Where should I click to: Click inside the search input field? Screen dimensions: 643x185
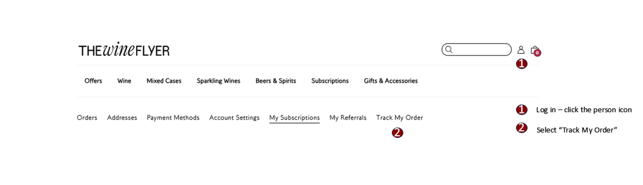coord(476,50)
